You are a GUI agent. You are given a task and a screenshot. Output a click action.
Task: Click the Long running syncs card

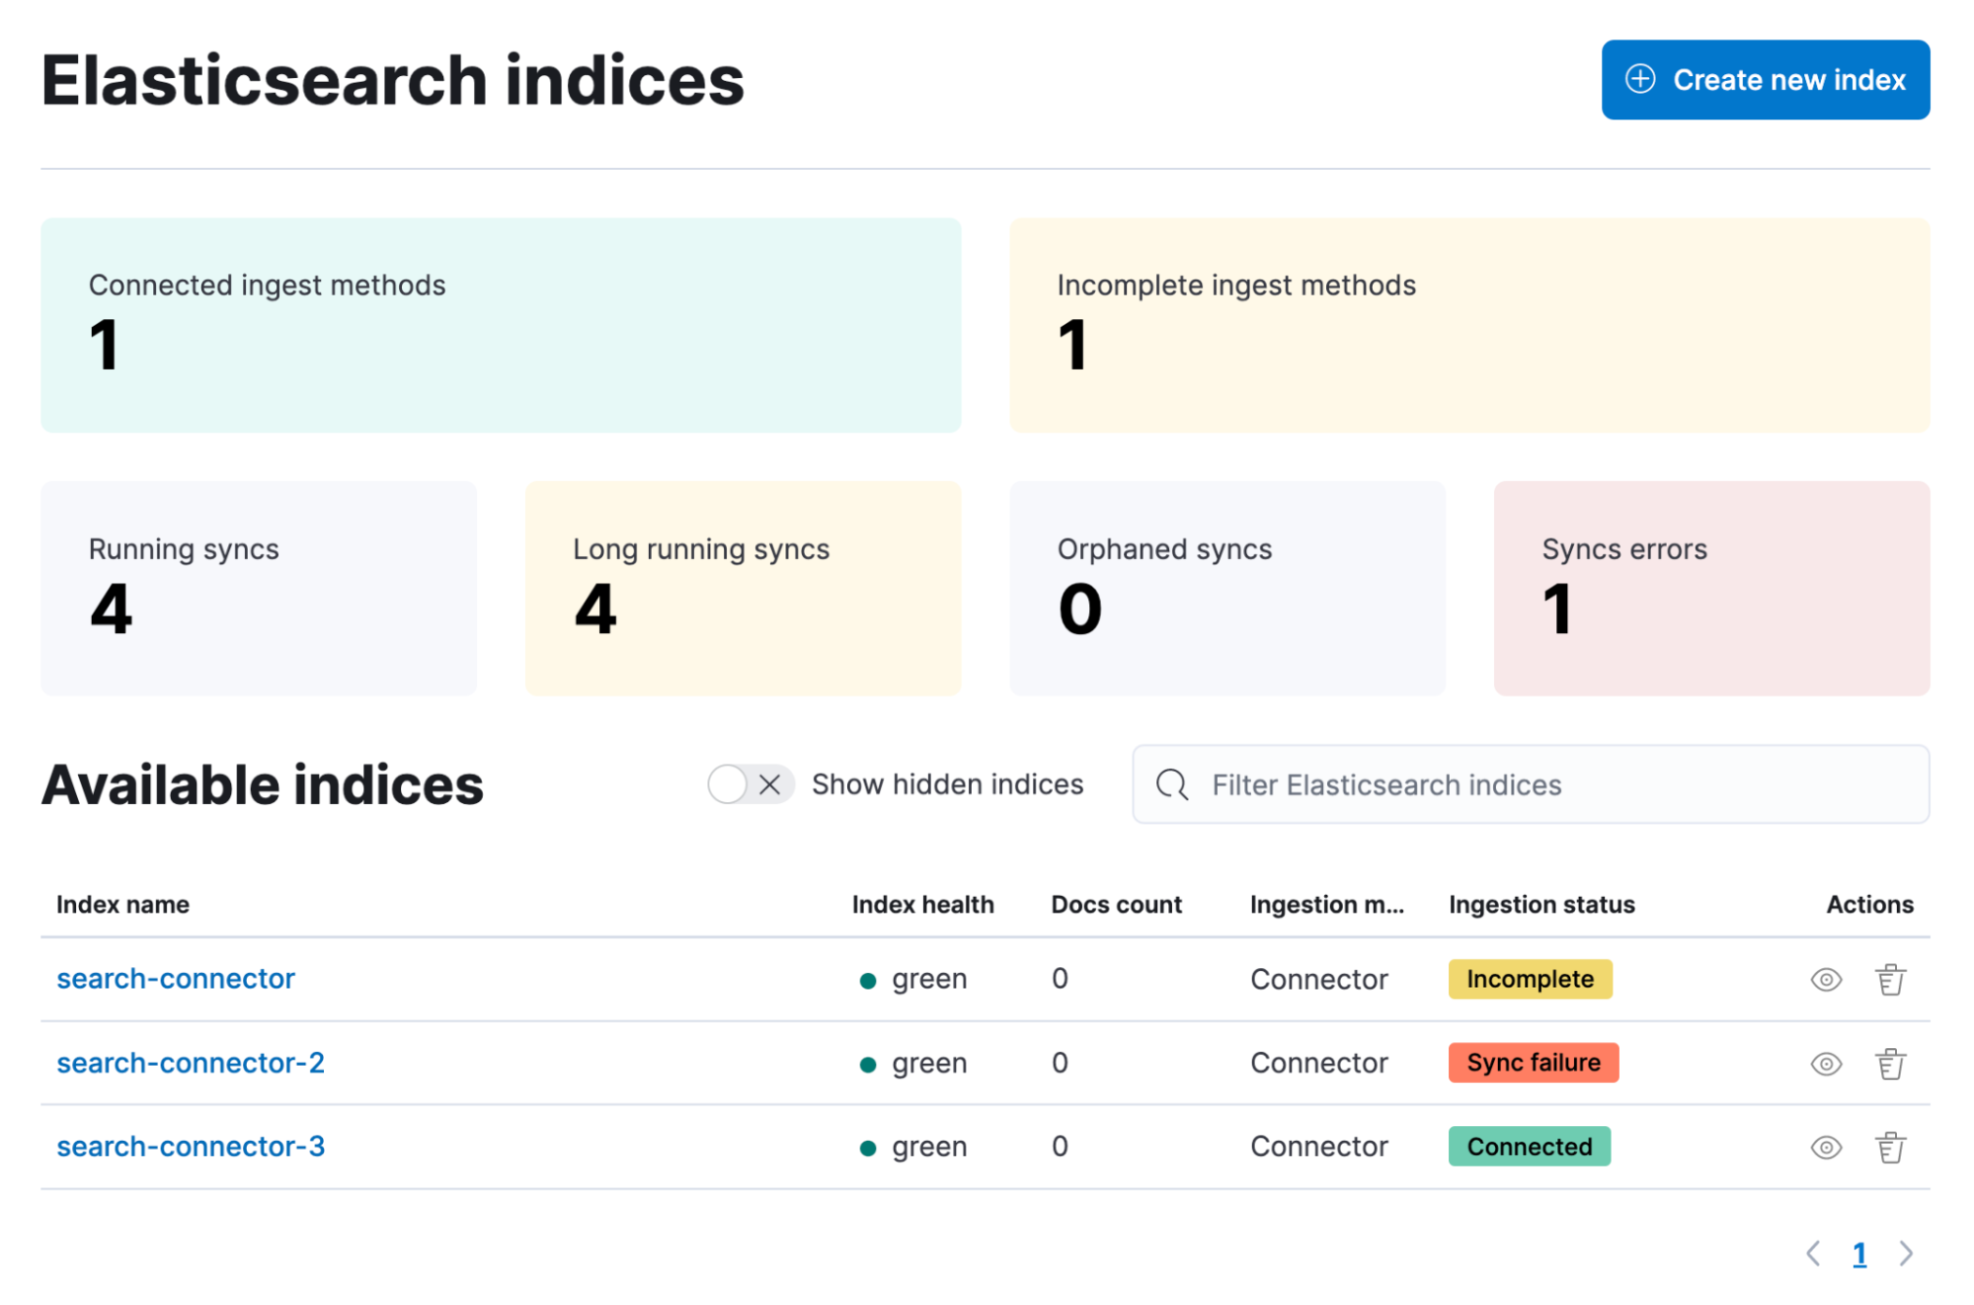click(x=743, y=588)
